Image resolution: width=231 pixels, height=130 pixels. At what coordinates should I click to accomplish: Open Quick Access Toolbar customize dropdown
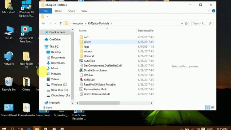pos(47,17)
